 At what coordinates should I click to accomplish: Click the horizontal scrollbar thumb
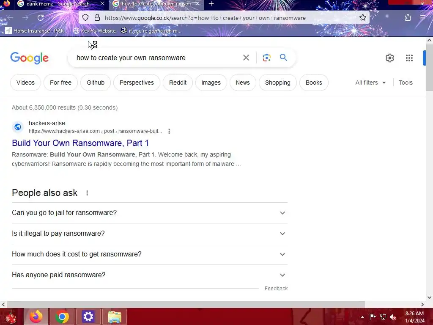coord(186,304)
